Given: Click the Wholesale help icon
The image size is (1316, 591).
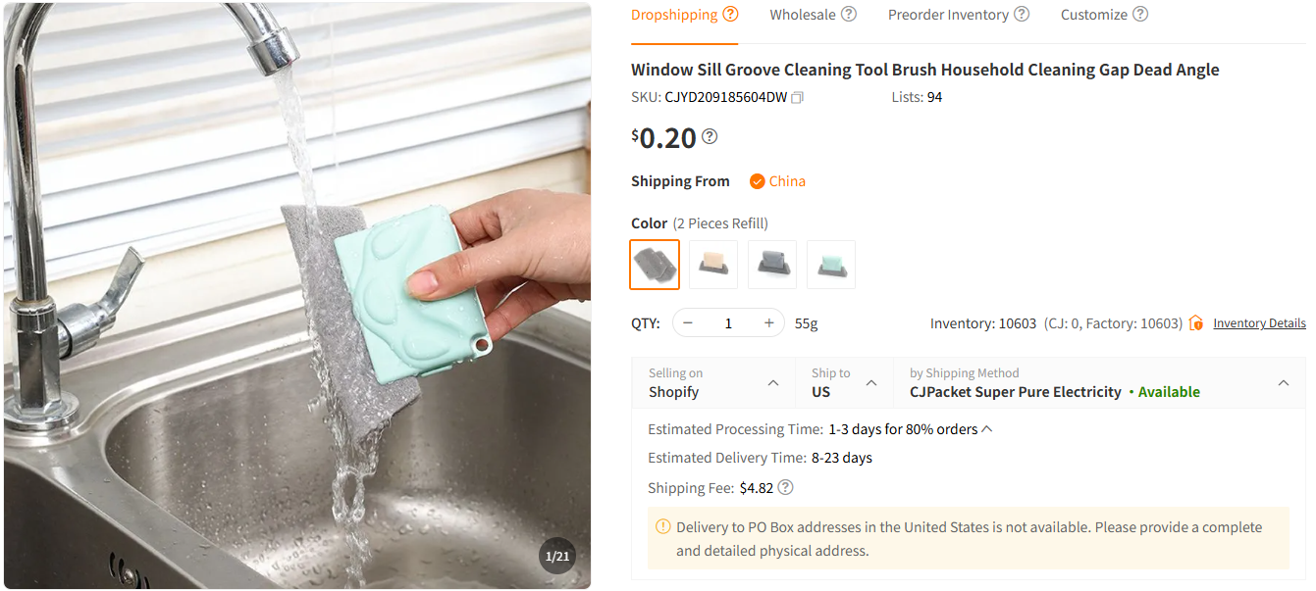Looking at the screenshot, I should coord(849,13).
